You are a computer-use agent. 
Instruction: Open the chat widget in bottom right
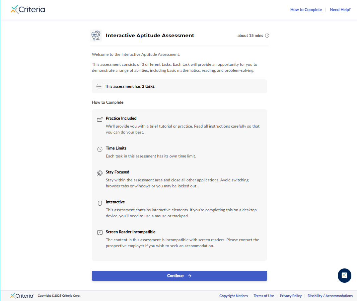pos(344,275)
